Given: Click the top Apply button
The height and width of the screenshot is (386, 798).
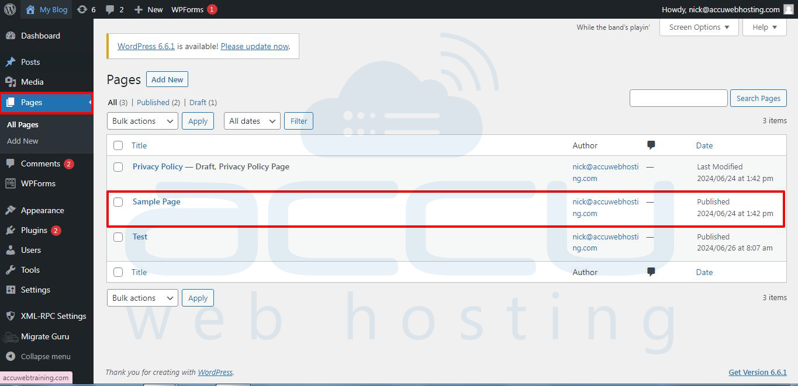Looking at the screenshot, I should (198, 121).
